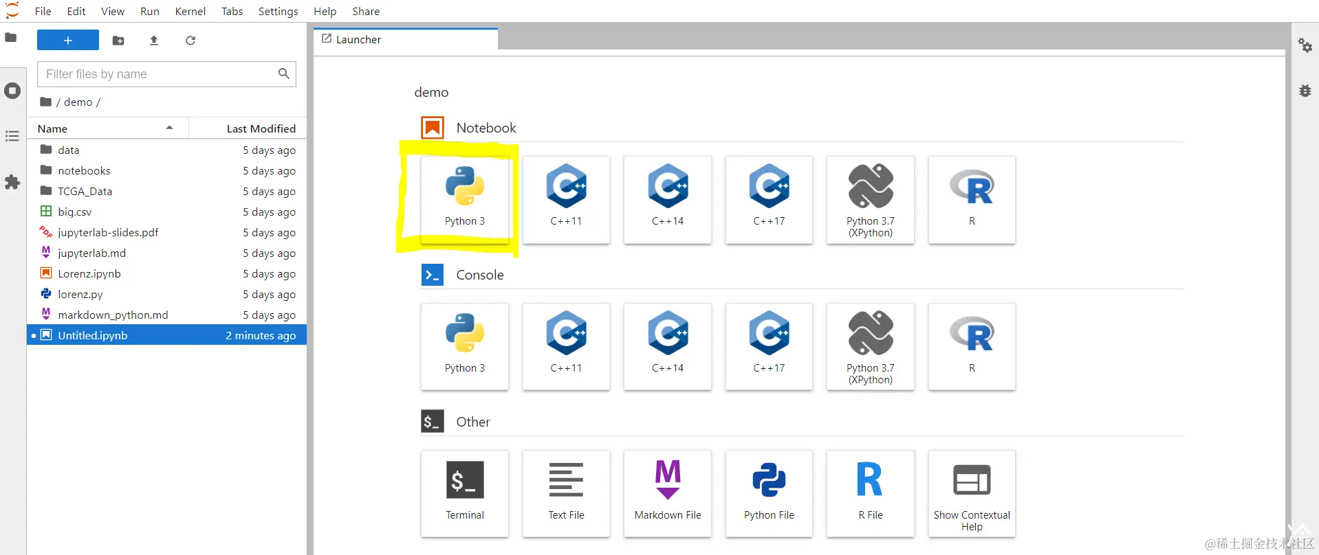Viewport: 1319px width, 555px height.
Task: Select markdown_python.md file
Action: [x=167, y=315]
